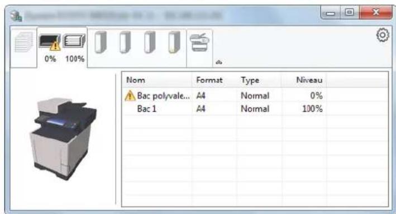Click the 0% level value in table
Viewport: 396px width, 214px height.
pyautogui.click(x=316, y=96)
